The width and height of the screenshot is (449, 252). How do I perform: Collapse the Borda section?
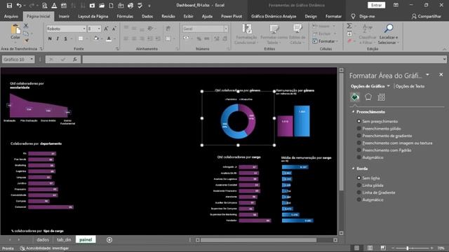click(x=353, y=169)
